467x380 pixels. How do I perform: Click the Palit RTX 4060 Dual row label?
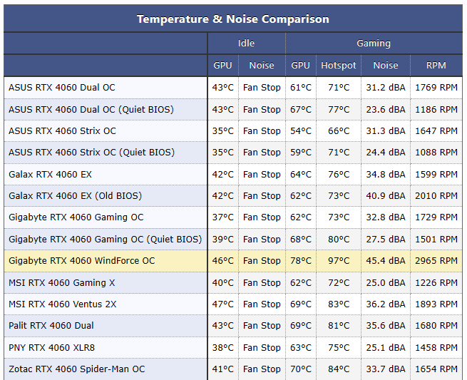pyautogui.click(x=51, y=326)
